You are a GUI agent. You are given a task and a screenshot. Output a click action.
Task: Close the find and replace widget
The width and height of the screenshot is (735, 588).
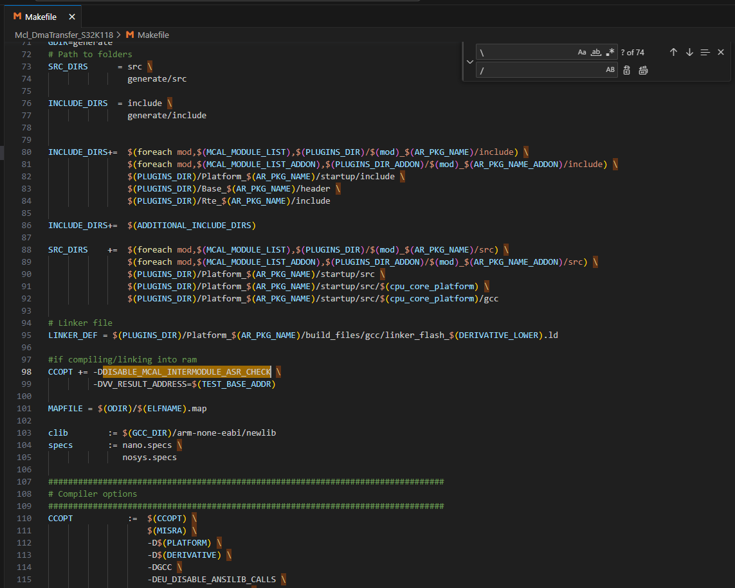tap(720, 52)
